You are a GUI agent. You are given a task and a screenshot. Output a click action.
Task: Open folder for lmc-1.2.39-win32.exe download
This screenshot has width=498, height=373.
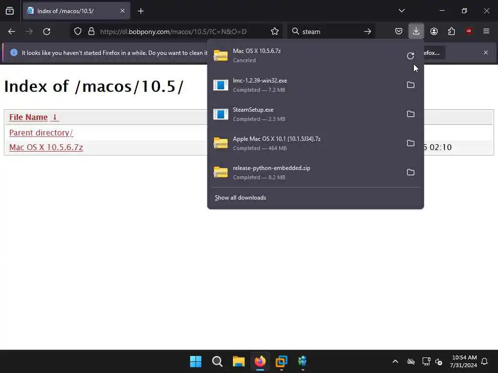pos(410,85)
